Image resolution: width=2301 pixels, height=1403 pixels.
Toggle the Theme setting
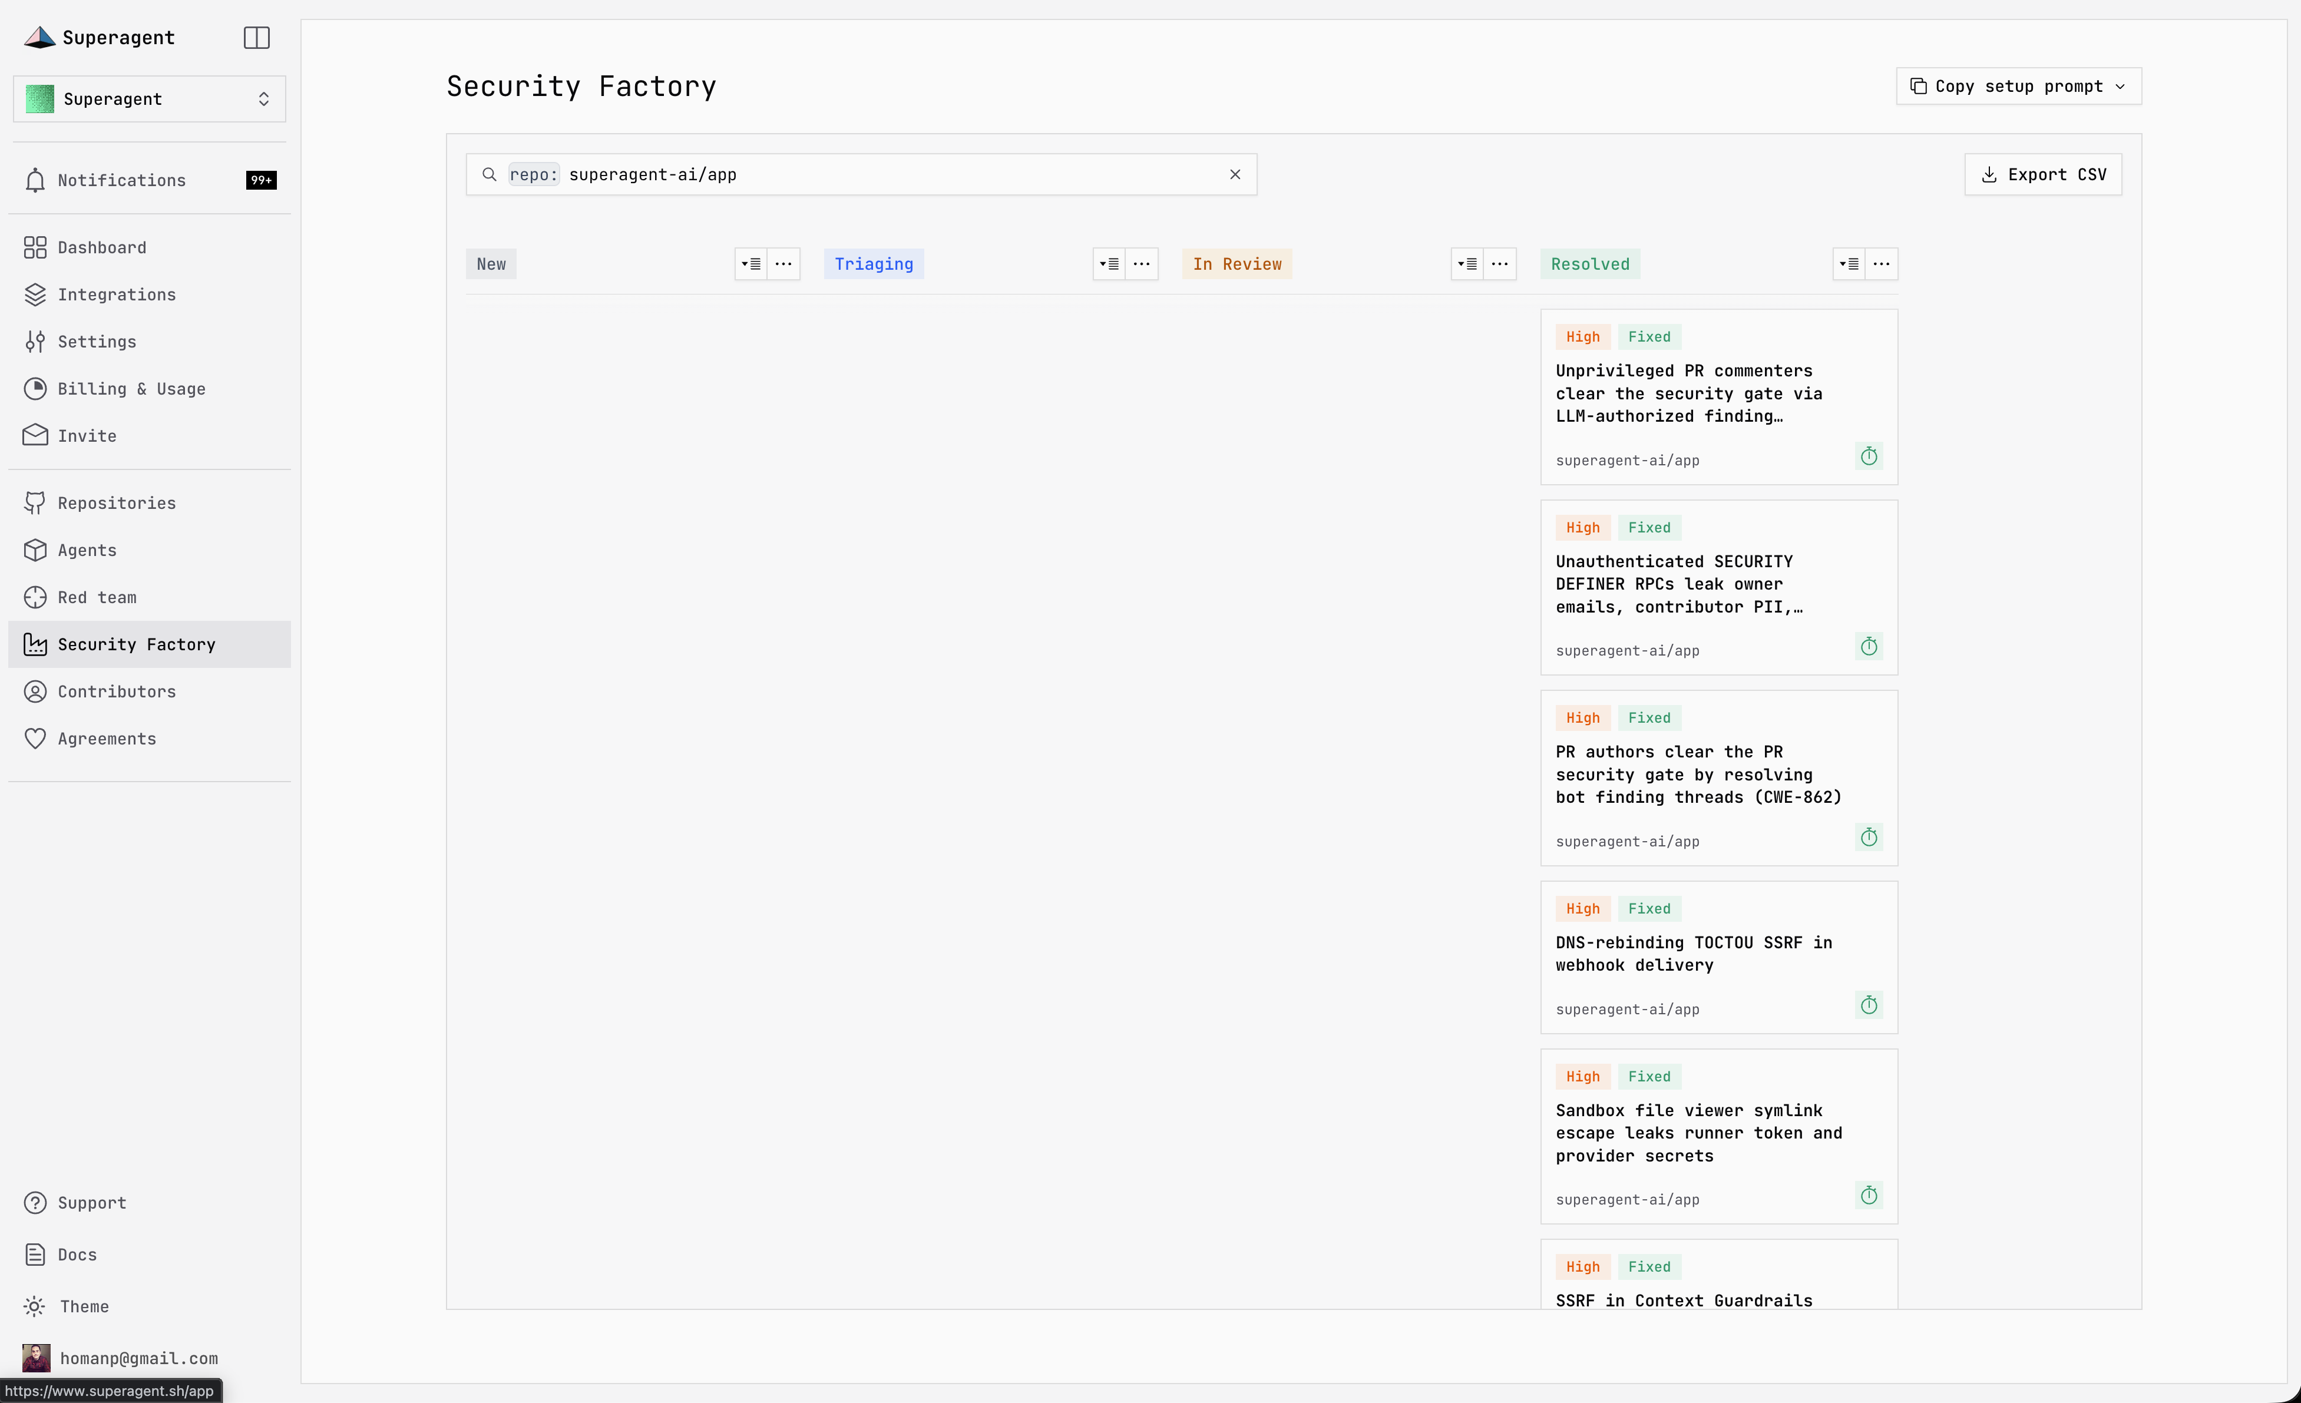(x=150, y=1306)
